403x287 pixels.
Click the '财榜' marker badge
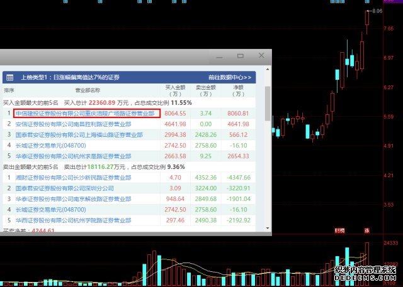click(339, 230)
